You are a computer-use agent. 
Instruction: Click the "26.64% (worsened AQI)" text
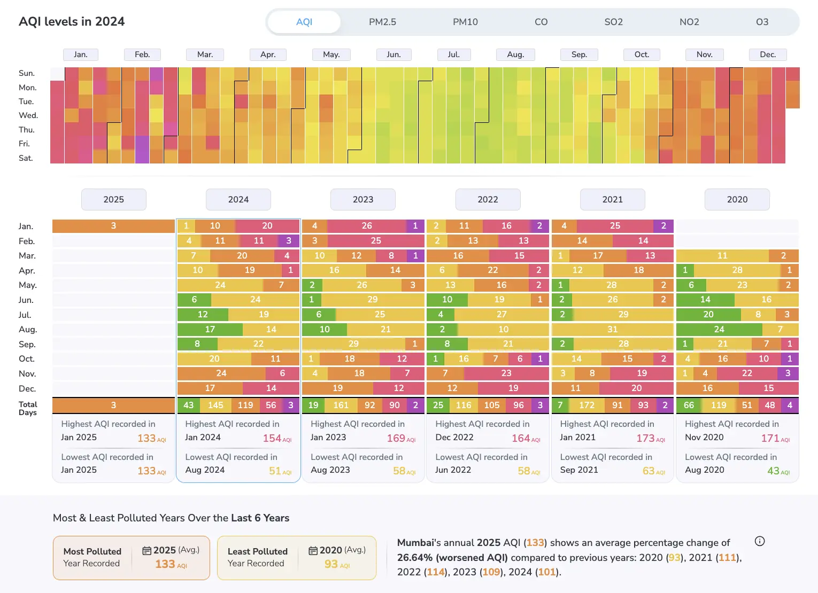point(453,557)
